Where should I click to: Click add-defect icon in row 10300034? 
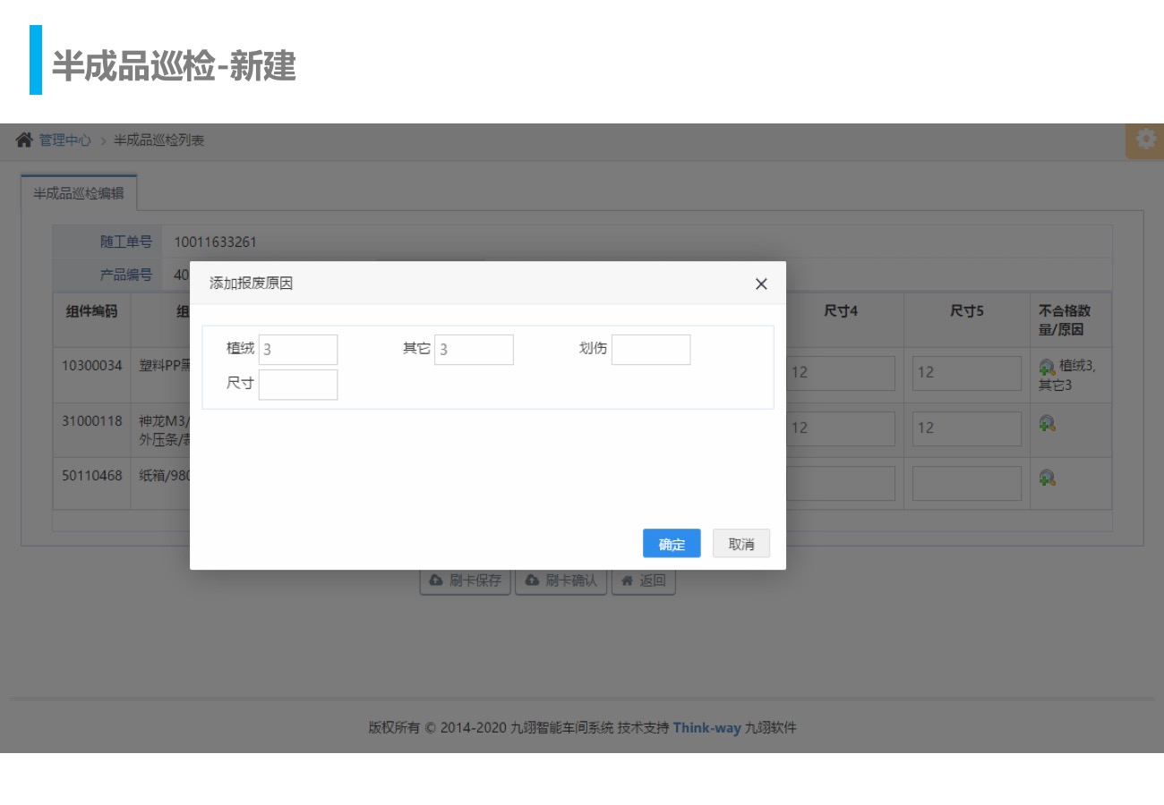[1047, 367]
